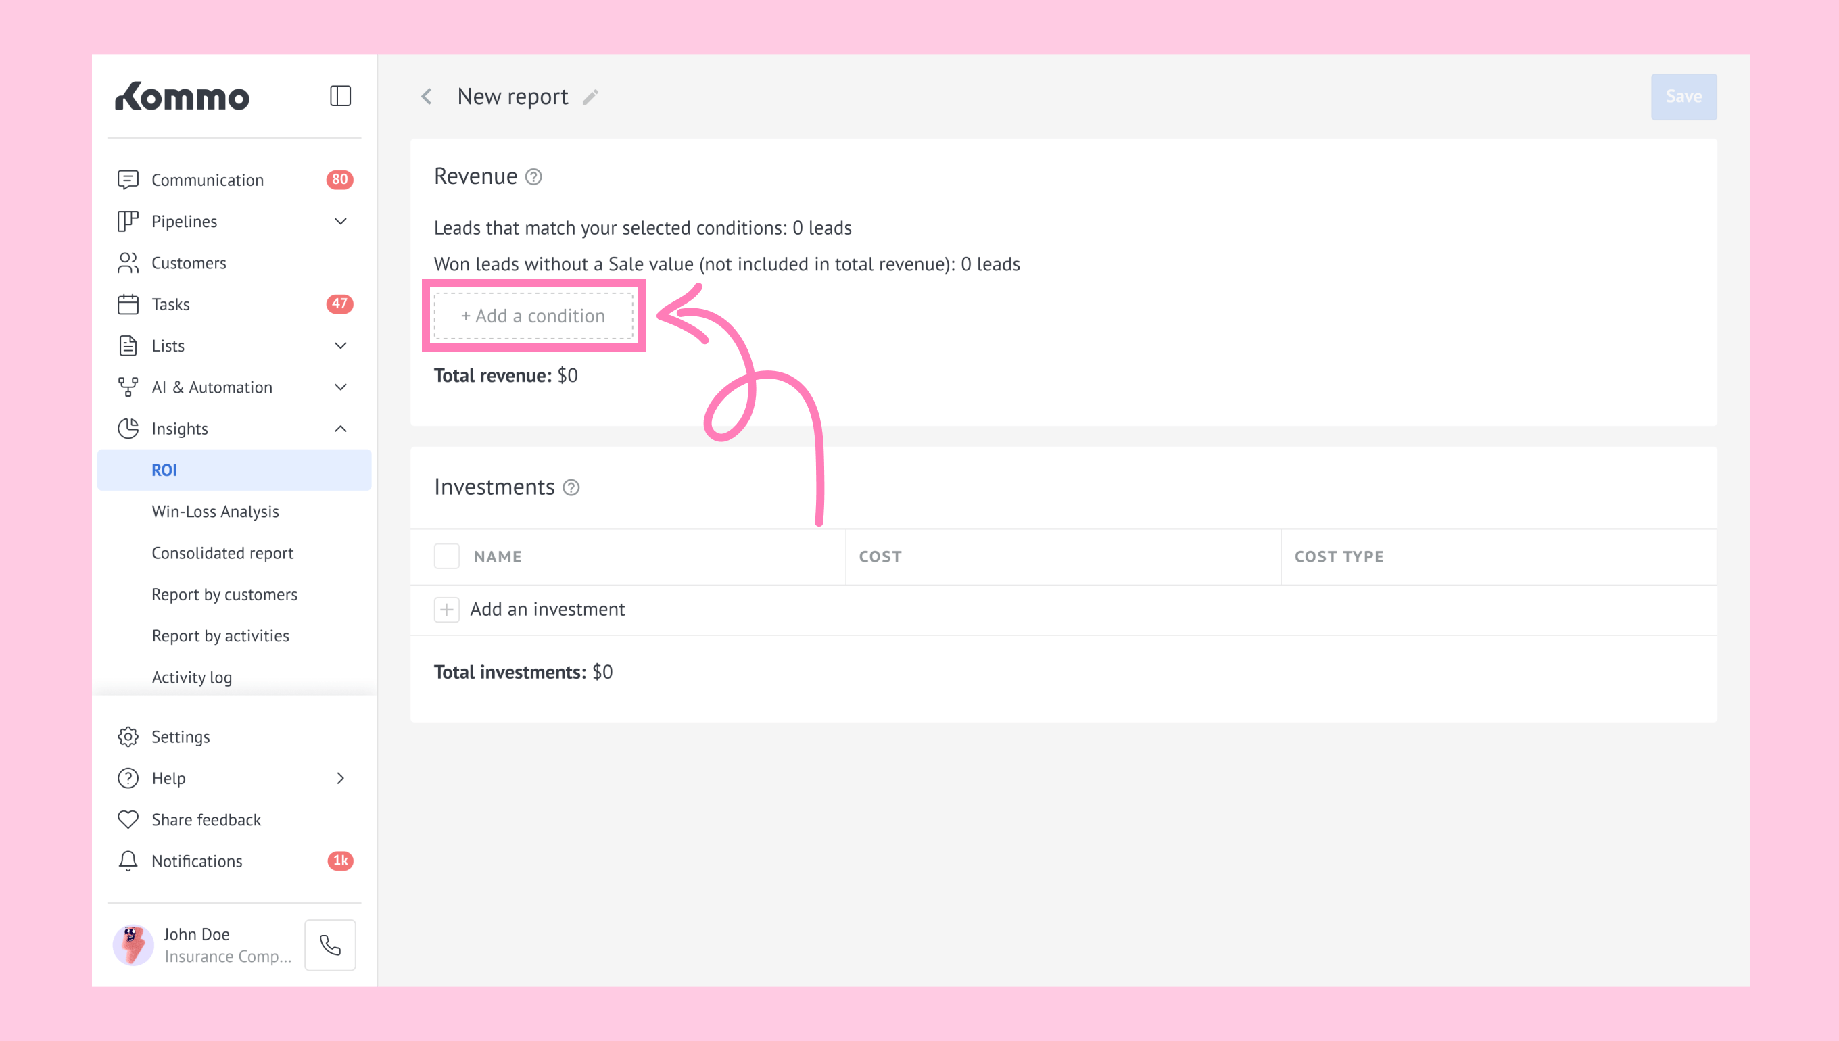
Task: Collapse the sidebar panel icon
Action: [340, 96]
